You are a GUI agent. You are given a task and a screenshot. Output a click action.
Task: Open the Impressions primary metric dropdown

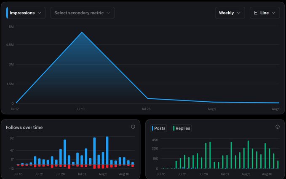(x=26, y=13)
